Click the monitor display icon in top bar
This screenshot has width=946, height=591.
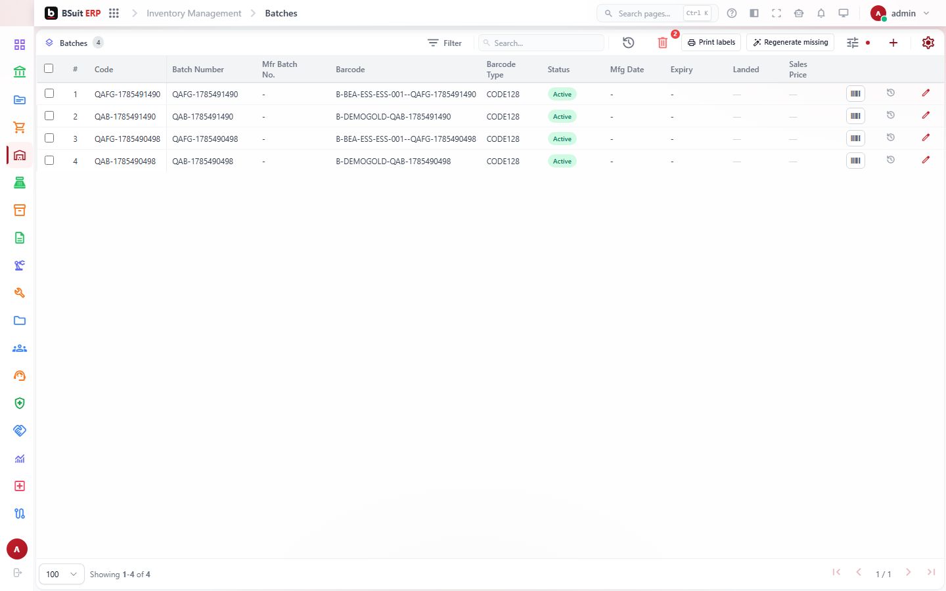(x=844, y=13)
